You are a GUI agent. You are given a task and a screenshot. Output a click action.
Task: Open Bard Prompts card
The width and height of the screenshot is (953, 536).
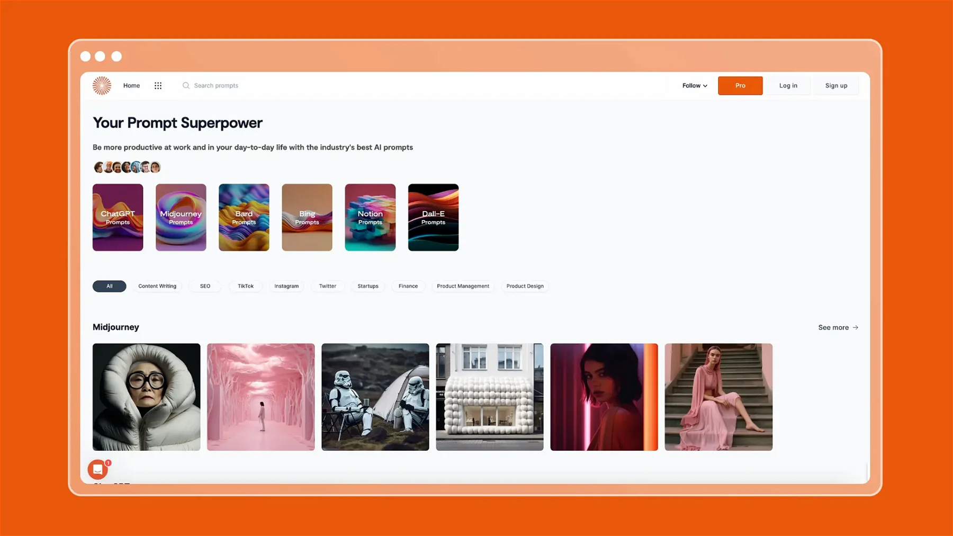(244, 217)
